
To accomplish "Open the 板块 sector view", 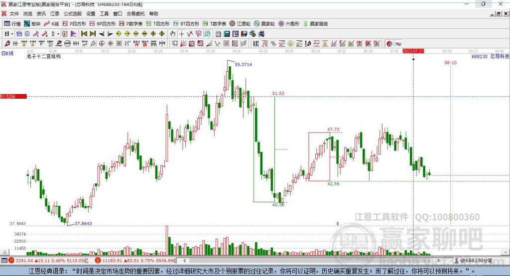I will pos(32,24).
